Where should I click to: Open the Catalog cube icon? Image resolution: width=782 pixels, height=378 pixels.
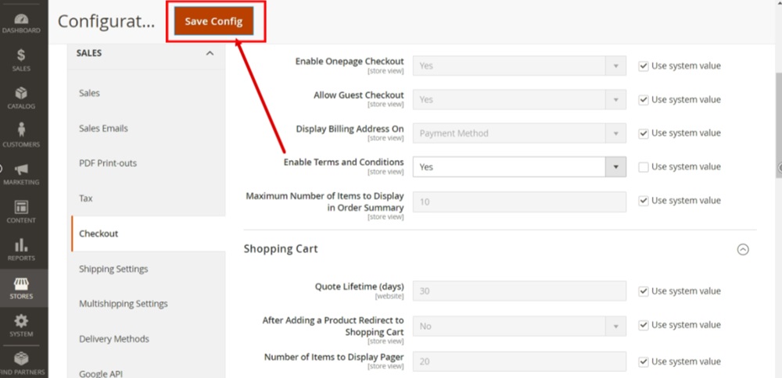21,97
